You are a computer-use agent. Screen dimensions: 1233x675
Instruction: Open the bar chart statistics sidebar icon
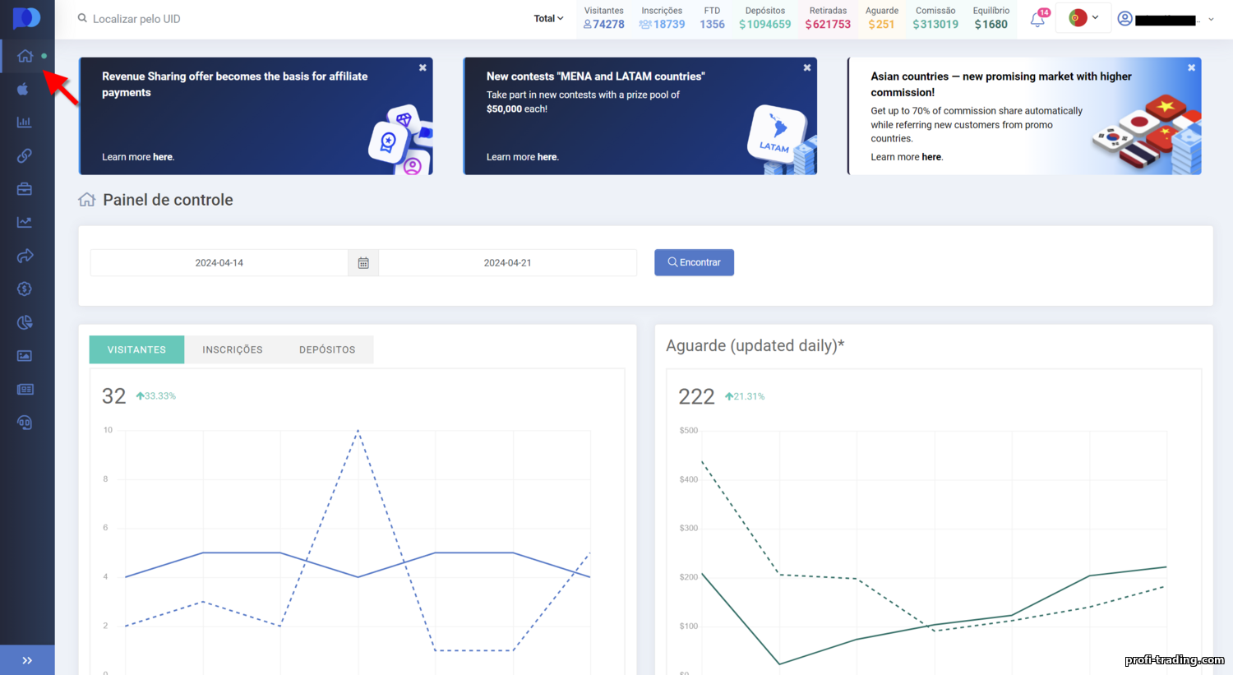tap(25, 122)
